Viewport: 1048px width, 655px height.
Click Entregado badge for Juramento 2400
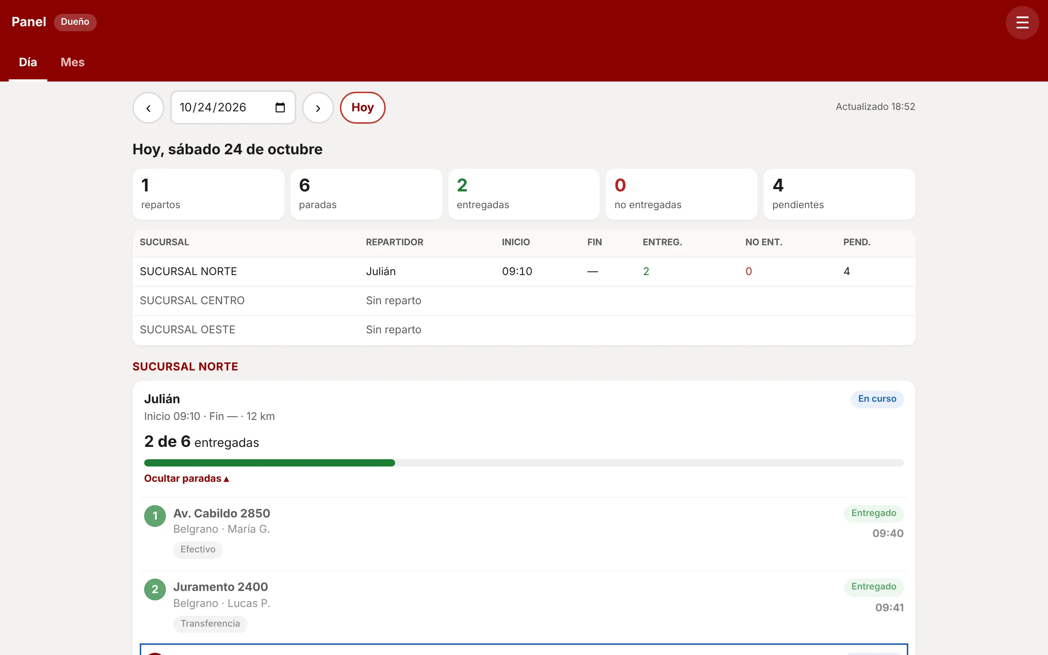click(x=873, y=587)
